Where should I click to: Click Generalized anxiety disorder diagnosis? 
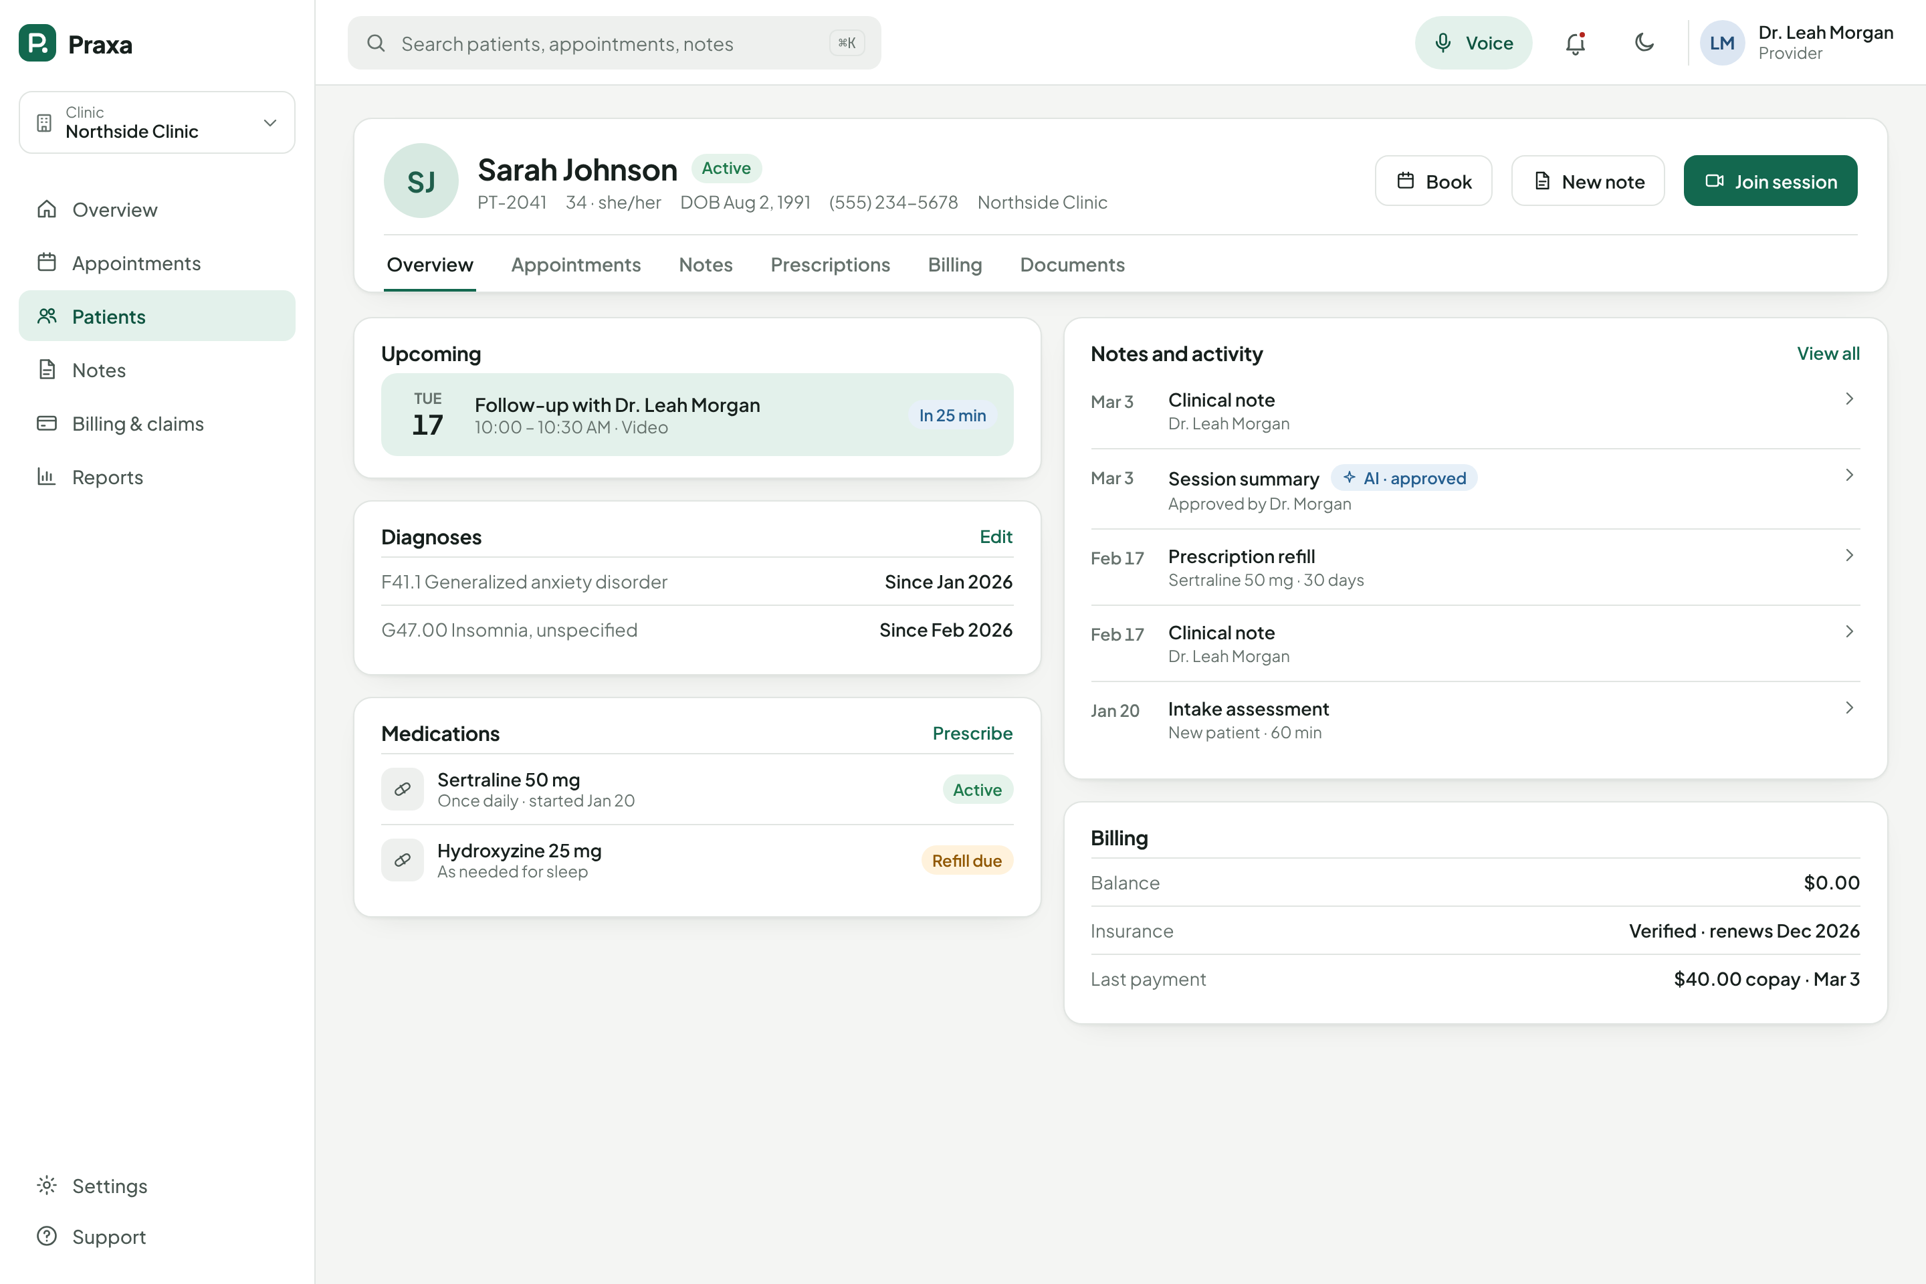pos(697,582)
